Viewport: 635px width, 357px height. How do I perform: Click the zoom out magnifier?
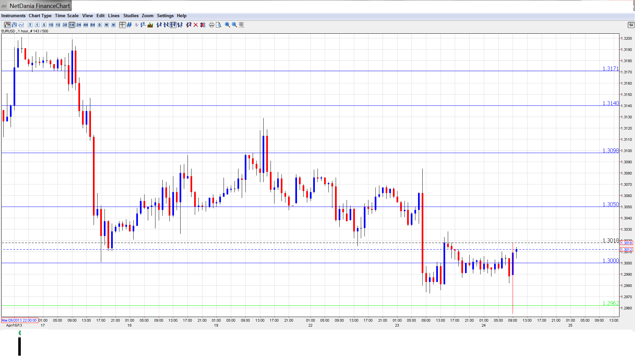point(234,25)
